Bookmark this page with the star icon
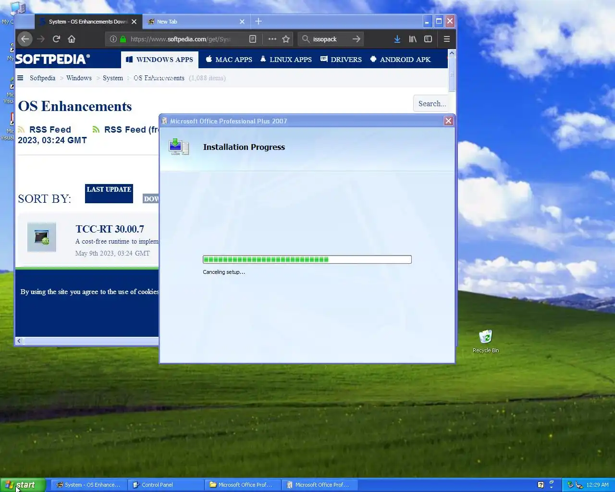Viewport: 615px width, 492px height. 286,39
